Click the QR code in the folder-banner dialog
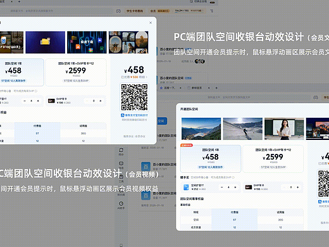 (x=134, y=97)
